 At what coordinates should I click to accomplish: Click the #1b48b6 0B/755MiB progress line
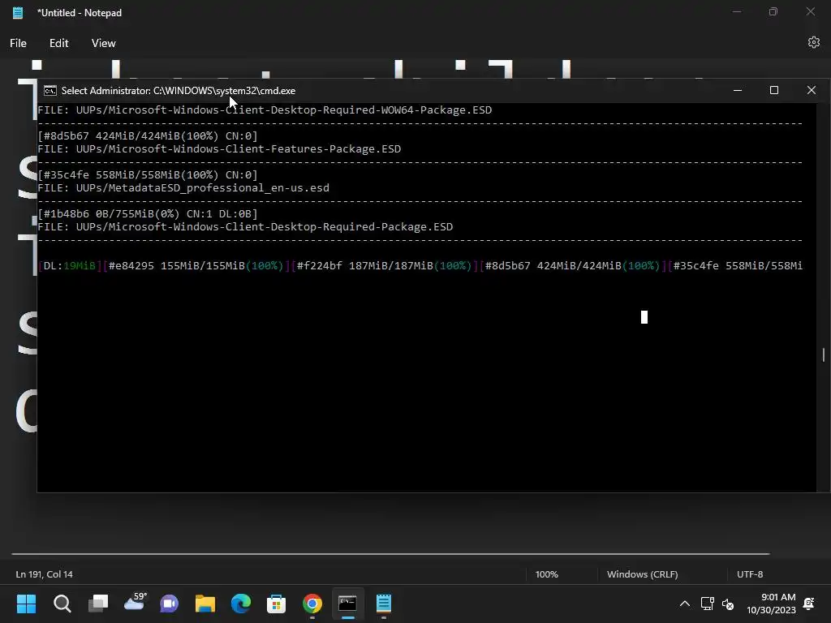tap(148, 214)
